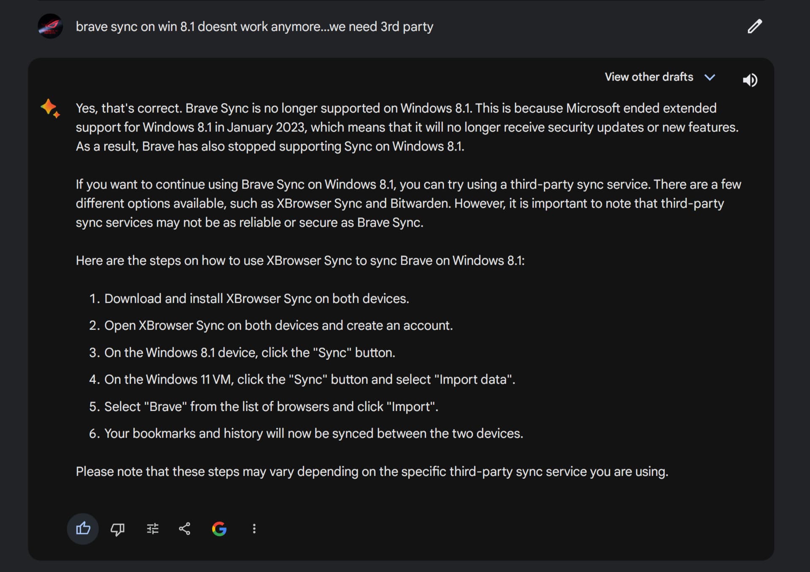Click the pencil icon to edit prompt
Screen dimensions: 810x572
click(x=754, y=26)
